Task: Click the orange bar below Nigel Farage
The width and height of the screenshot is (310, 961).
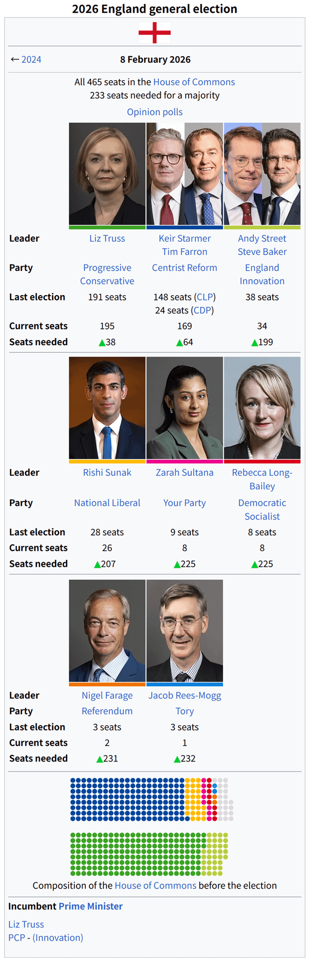Action: click(x=107, y=684)
